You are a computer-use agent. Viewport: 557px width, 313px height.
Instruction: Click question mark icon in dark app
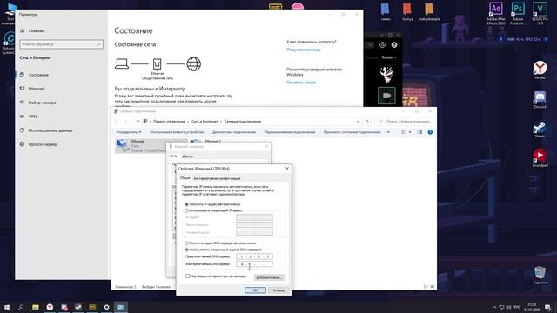pyautogui.click(x=394, y=45)
